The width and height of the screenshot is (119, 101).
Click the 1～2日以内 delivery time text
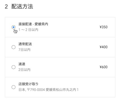pyautogui.click(x=28, y=30)
